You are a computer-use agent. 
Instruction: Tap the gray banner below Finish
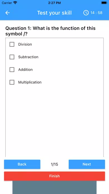click(54, 187)
